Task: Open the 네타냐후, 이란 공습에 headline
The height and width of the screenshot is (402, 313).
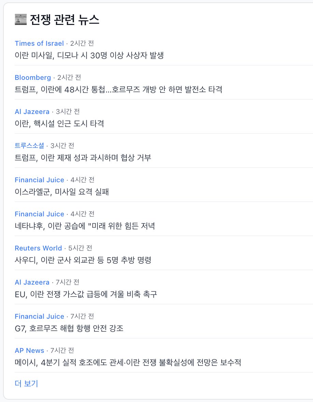Action: 85,226
